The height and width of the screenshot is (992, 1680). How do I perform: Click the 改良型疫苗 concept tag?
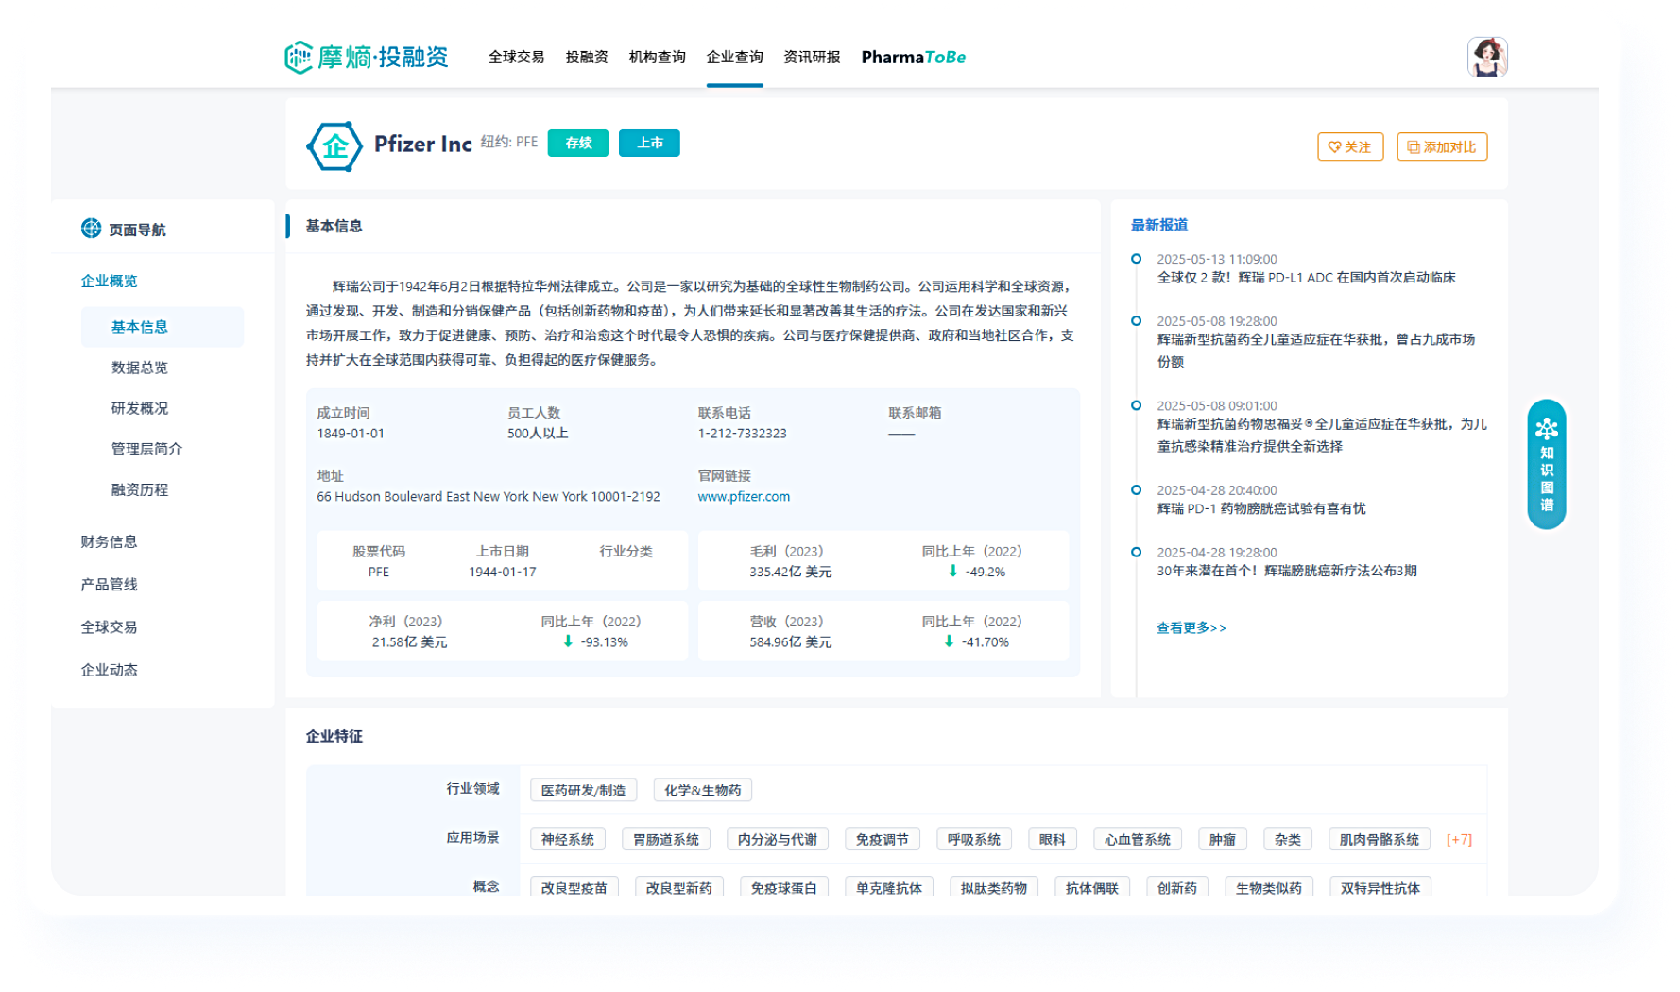pos(574,887)
